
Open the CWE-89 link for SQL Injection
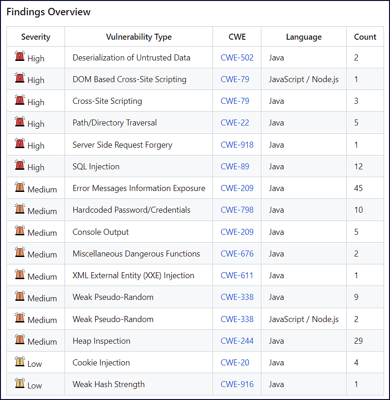(x=235, y=167)
